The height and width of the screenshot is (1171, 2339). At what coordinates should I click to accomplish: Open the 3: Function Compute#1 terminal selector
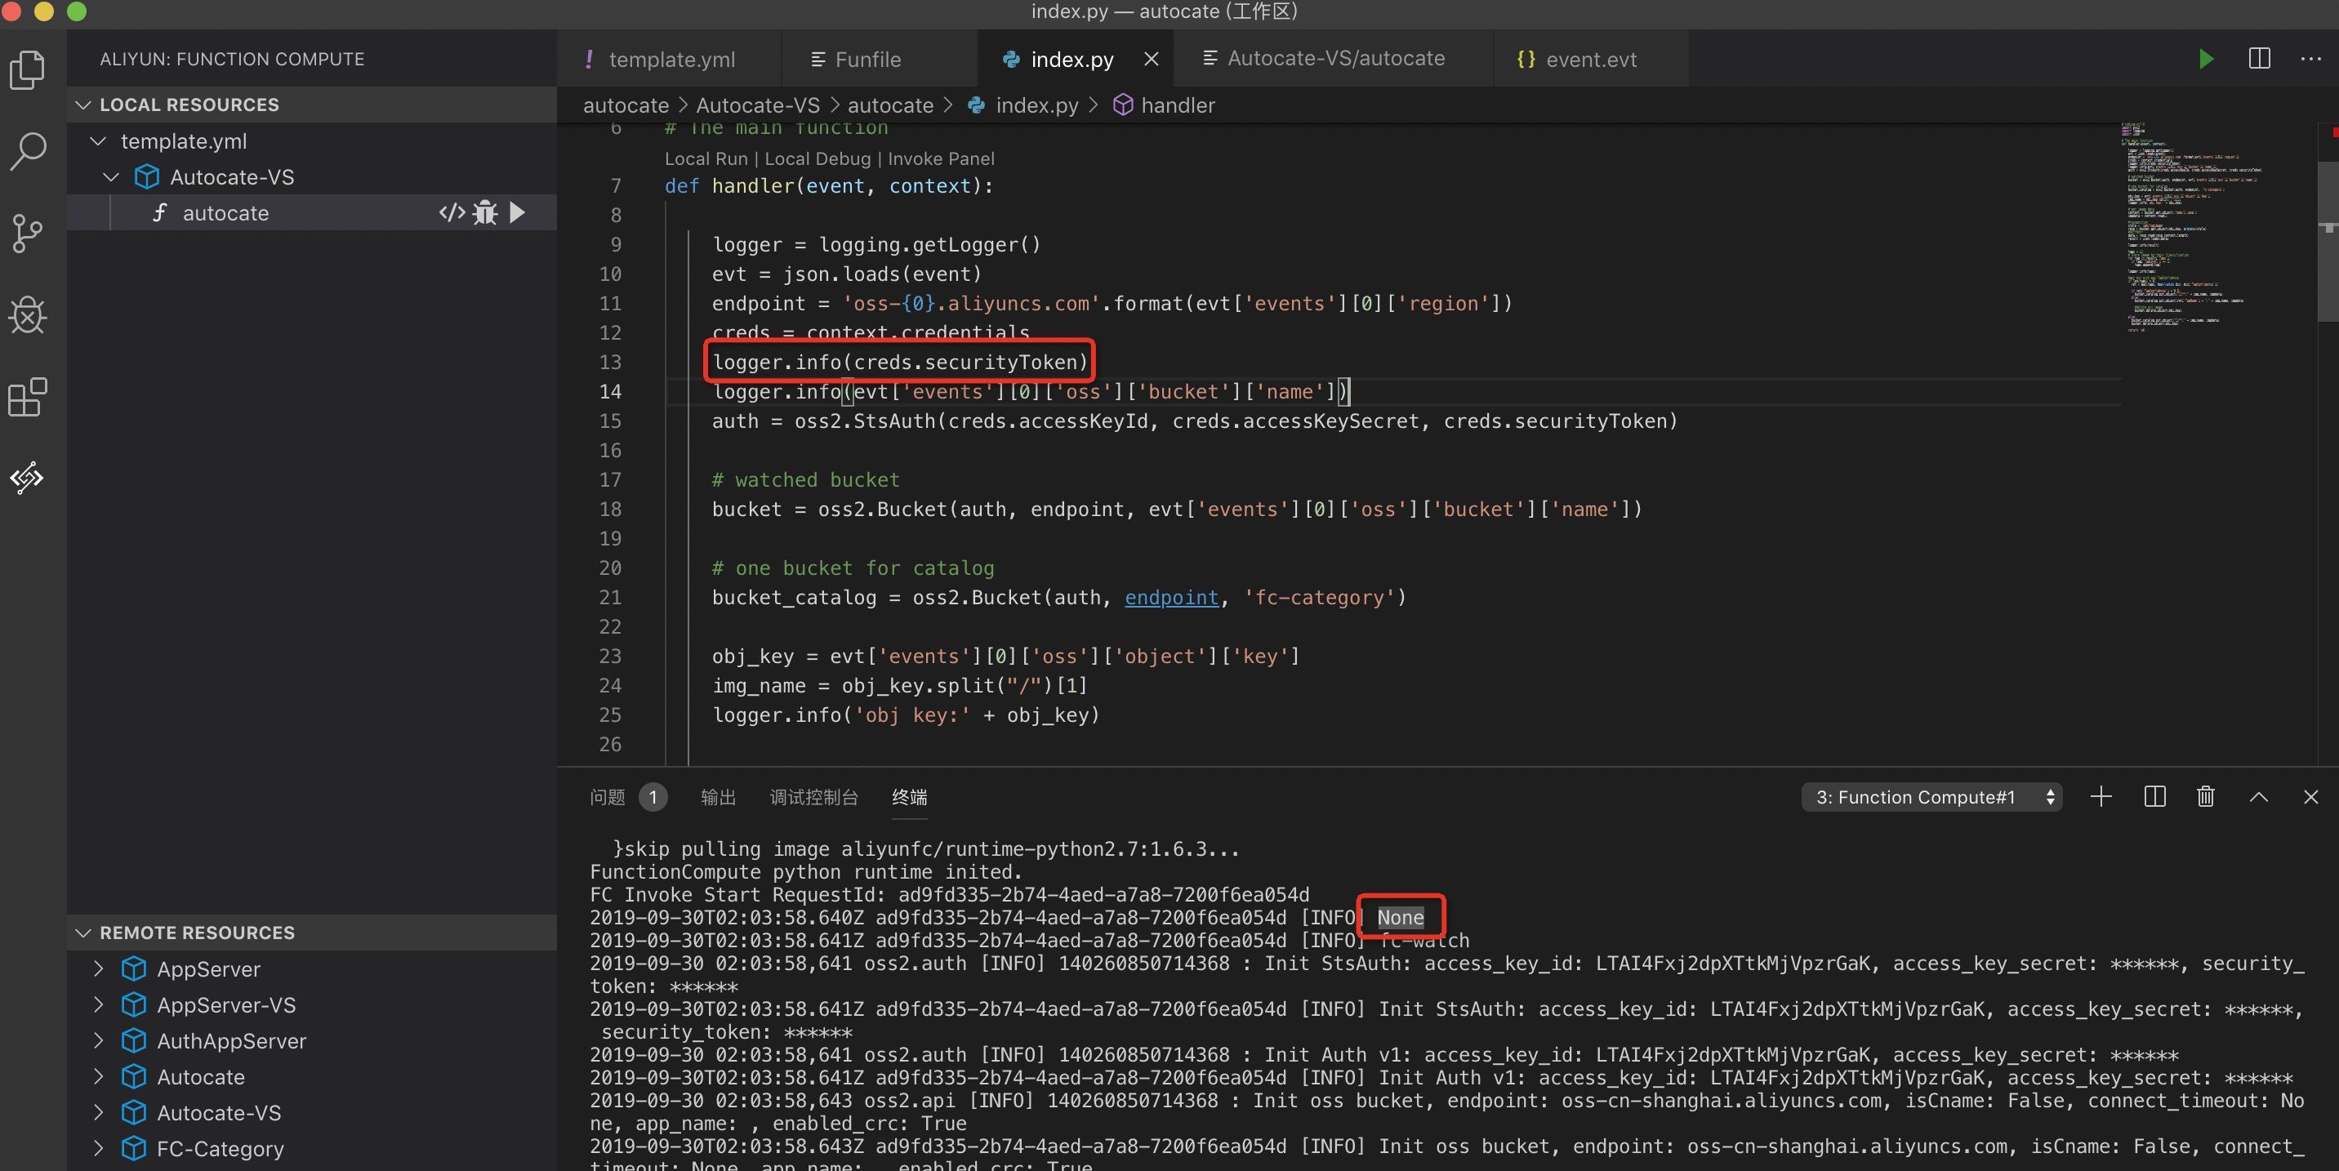[x=1931, y=797]
